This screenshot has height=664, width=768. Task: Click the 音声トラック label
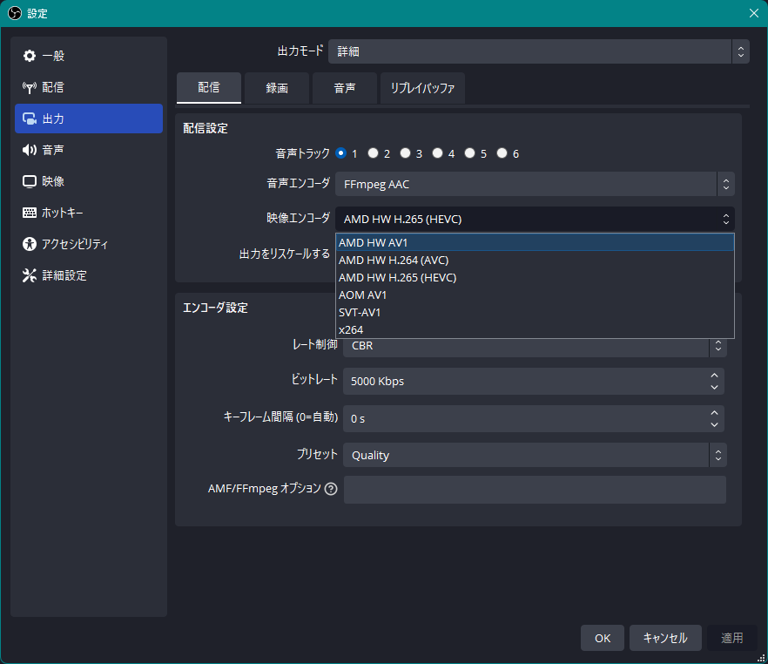pos(303,153)
